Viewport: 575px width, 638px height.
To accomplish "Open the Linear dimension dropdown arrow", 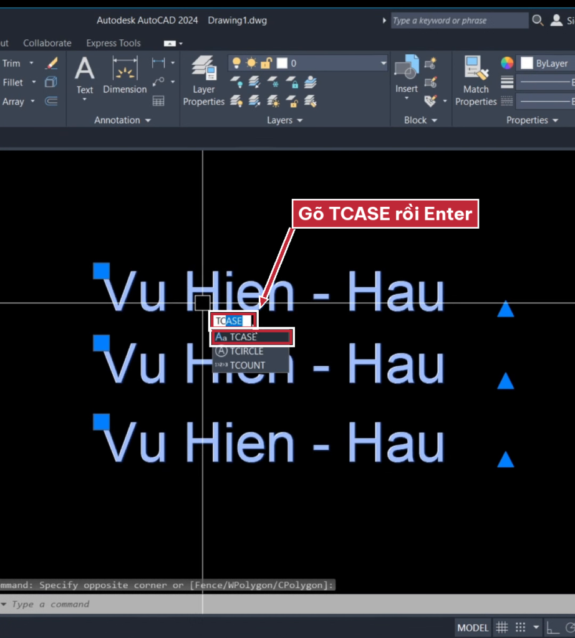I will click(x=173, y=63).
